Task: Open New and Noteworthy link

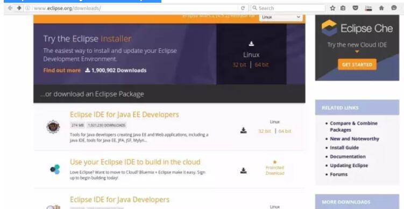Action: click(355, 139)
